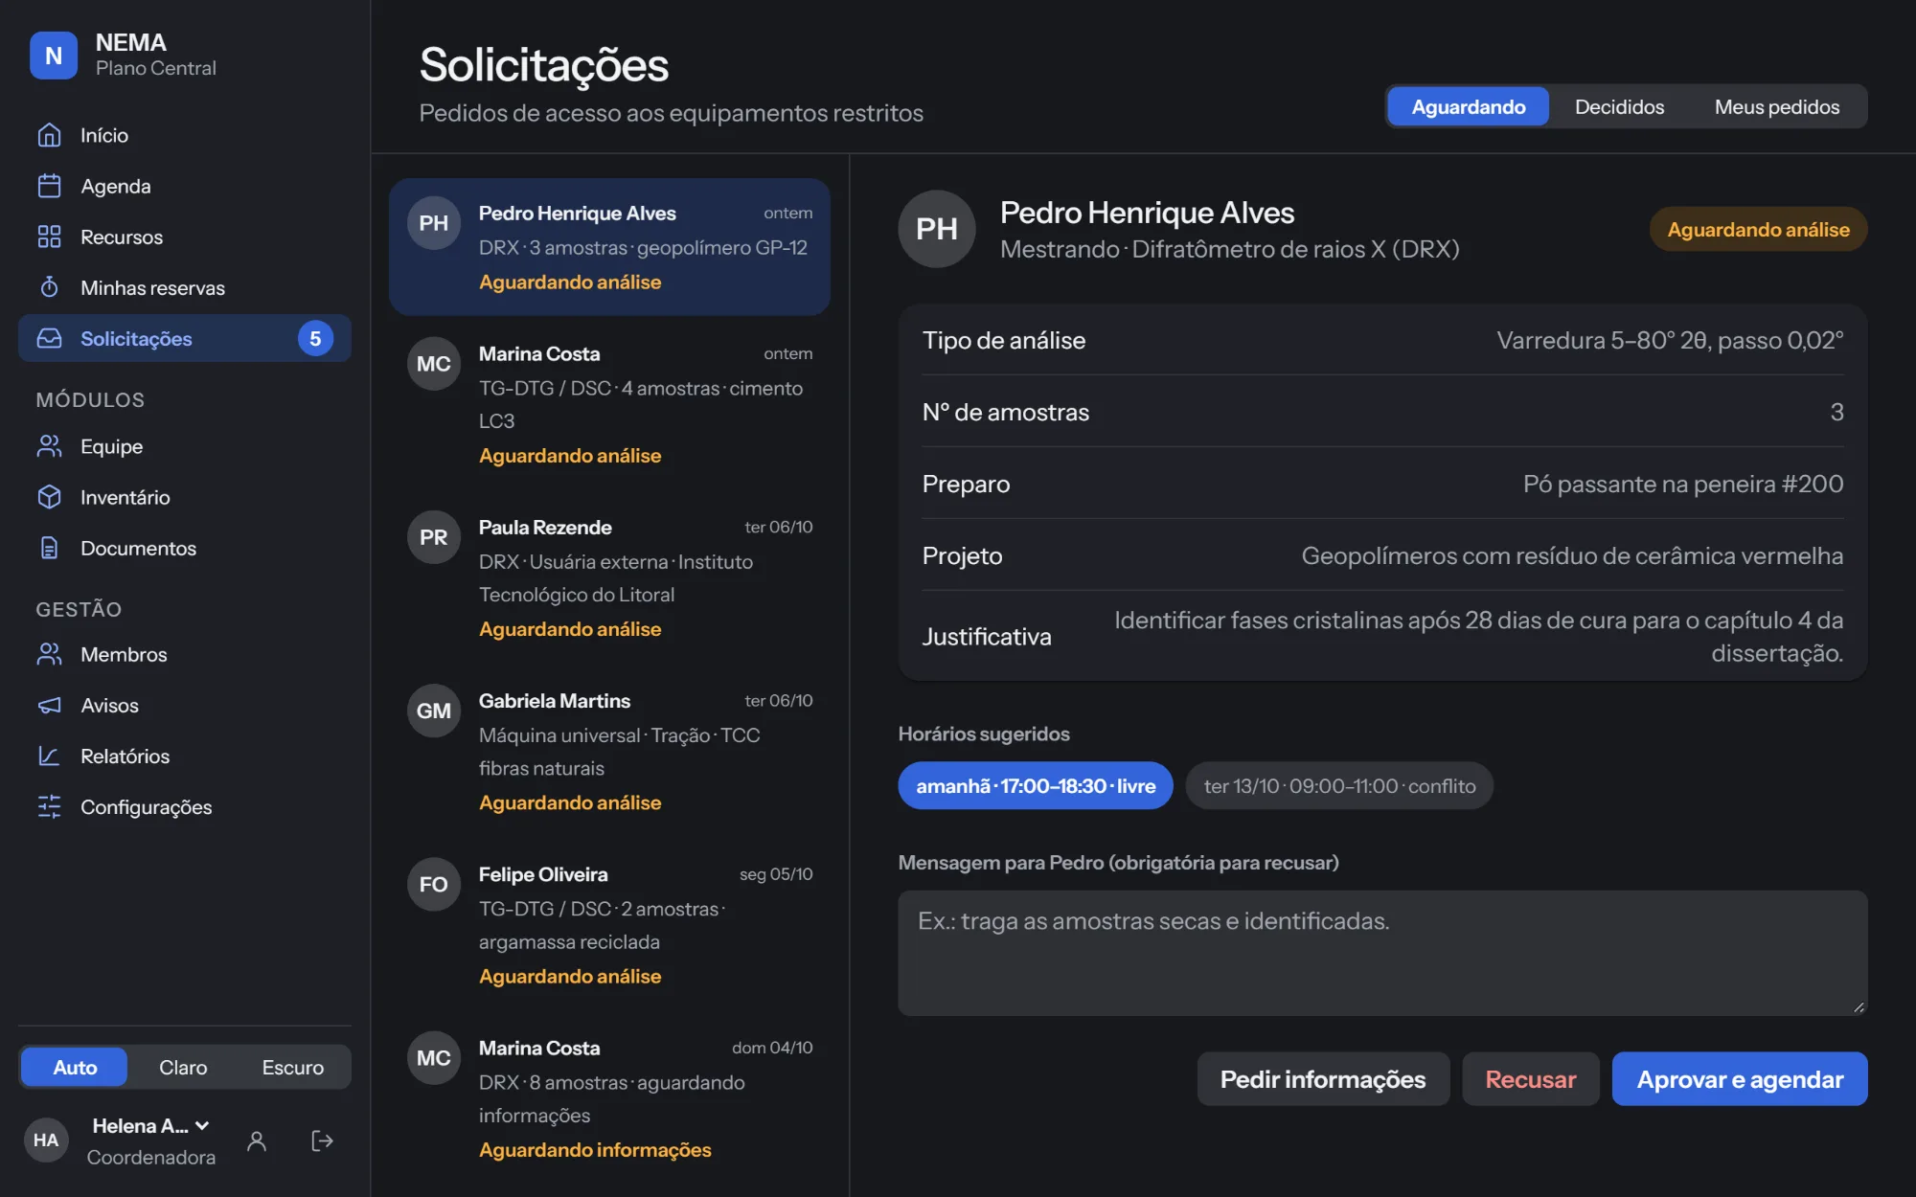This screenshot has height=1197, width=1916.
Task: Click the logout icon
Action: tap(323, 1141)
